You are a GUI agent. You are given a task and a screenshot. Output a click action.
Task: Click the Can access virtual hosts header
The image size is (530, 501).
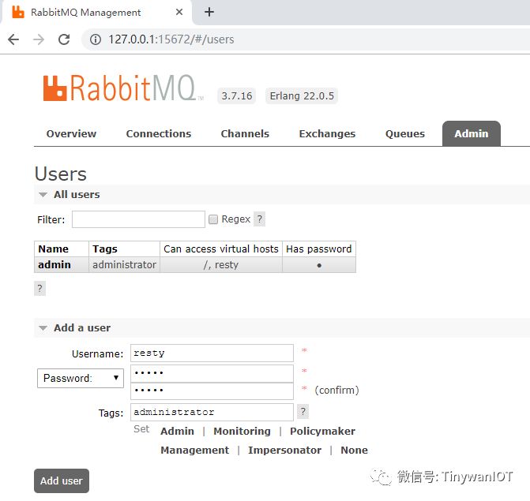tap(221, 249)
